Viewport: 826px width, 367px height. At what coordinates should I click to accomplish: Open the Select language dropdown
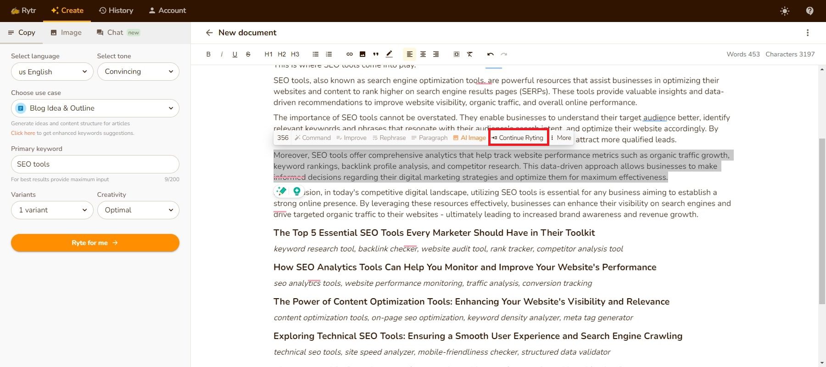point(52,72)
